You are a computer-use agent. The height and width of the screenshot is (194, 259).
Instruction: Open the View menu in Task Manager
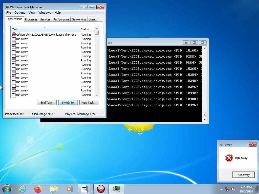(x=32, y=13)
